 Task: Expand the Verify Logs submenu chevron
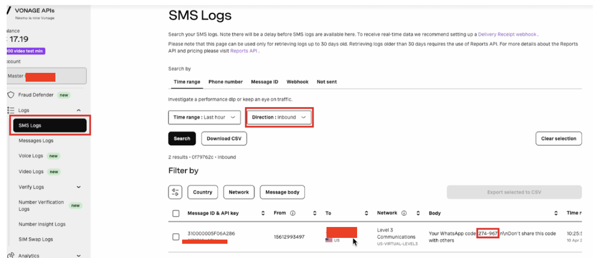pyautogui.click(x=78, y=187)
